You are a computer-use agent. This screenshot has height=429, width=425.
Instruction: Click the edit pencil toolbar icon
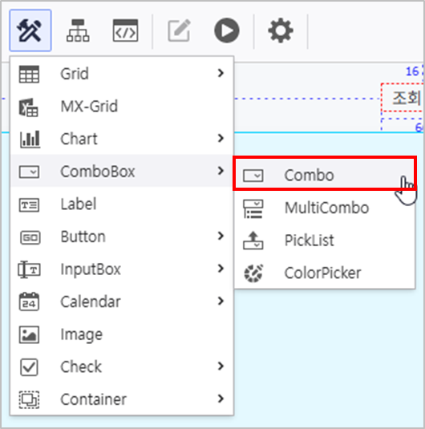click(180, 30)
